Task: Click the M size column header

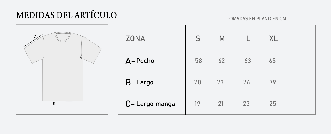Action: tap(222, 38)
